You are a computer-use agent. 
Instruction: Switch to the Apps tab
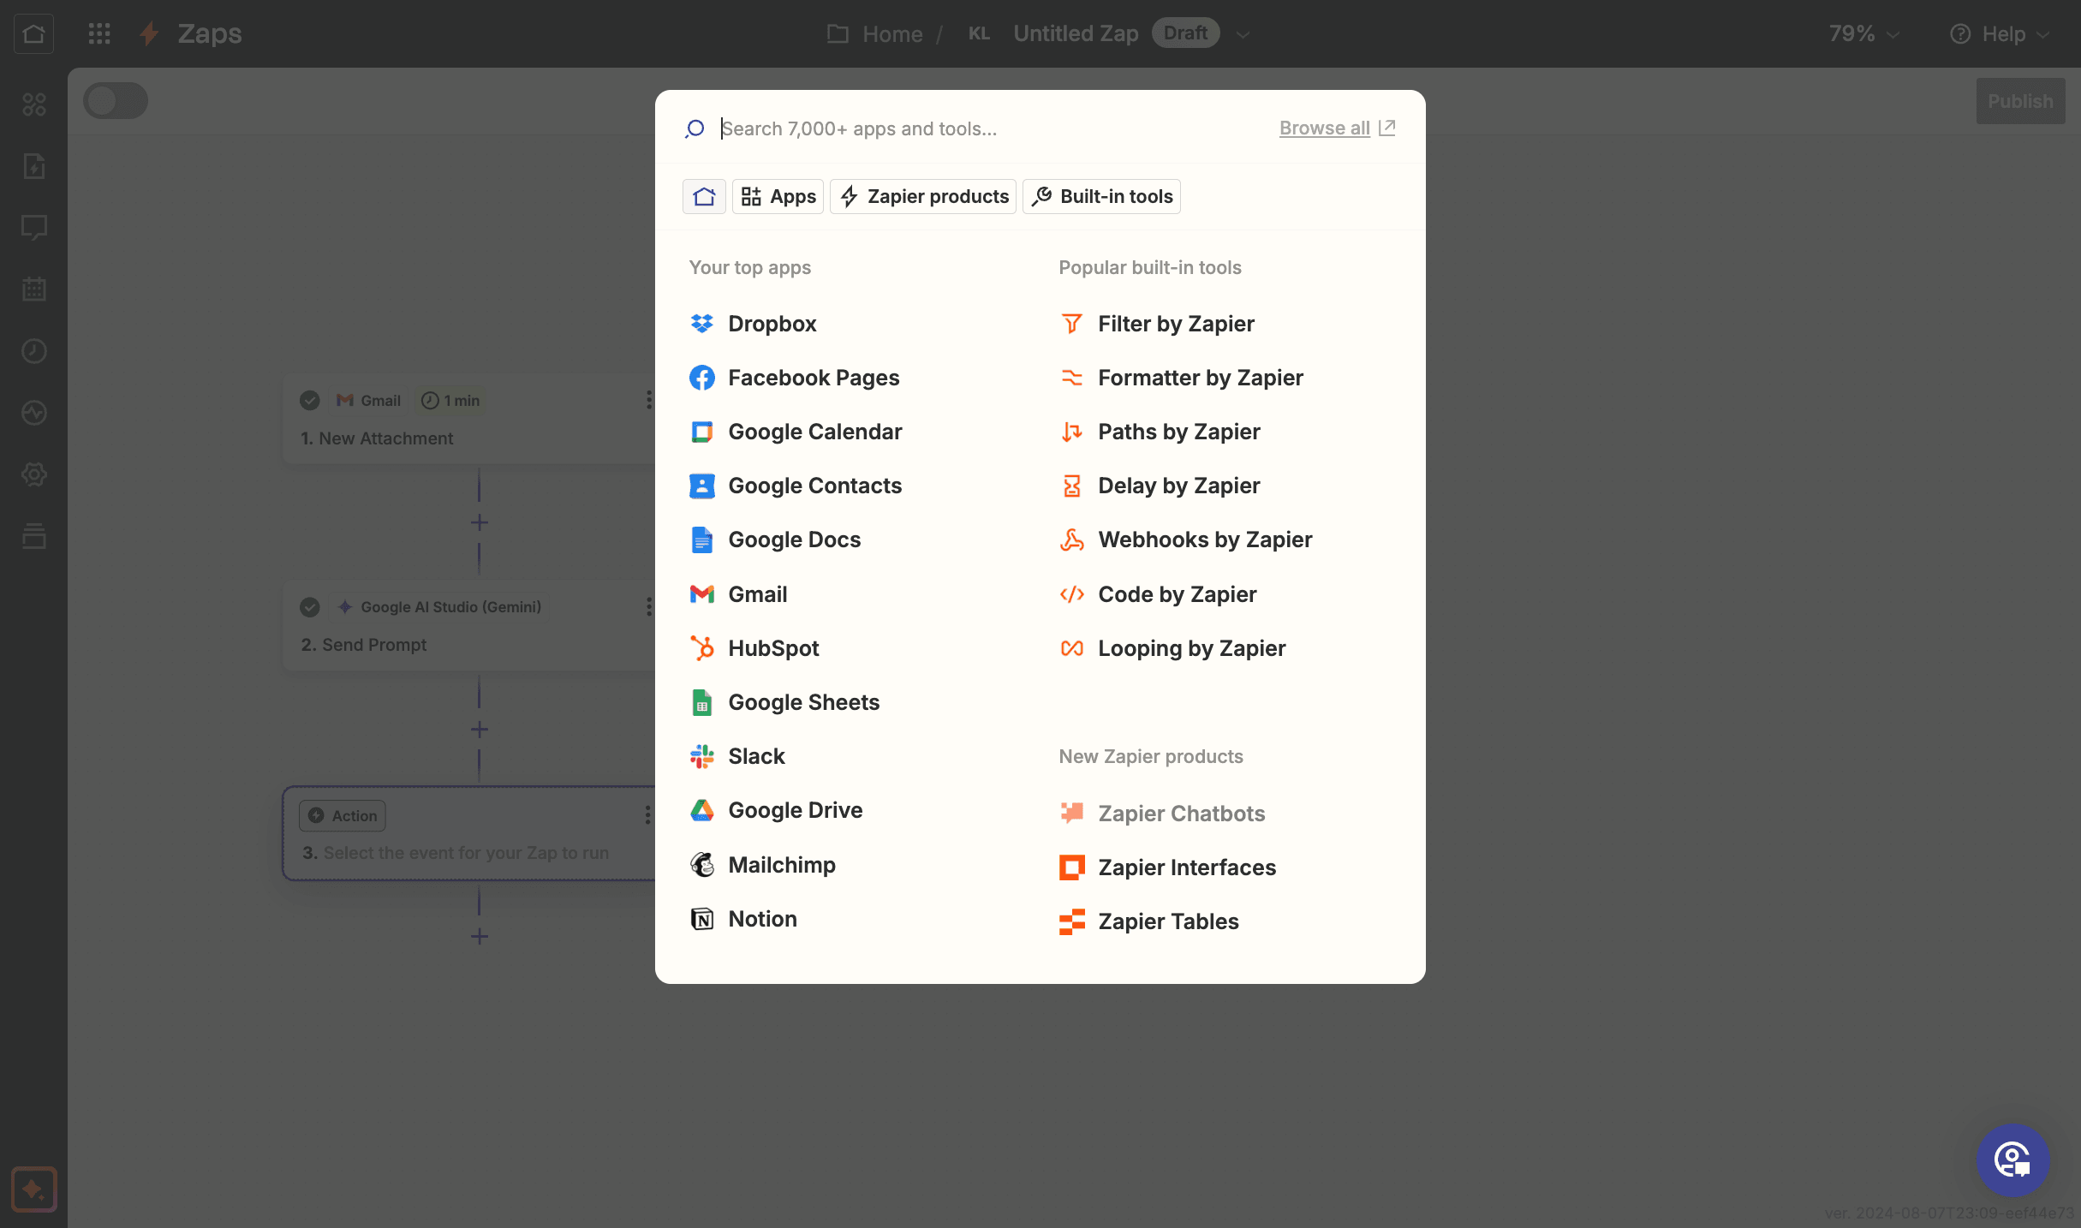coord(778,196)
